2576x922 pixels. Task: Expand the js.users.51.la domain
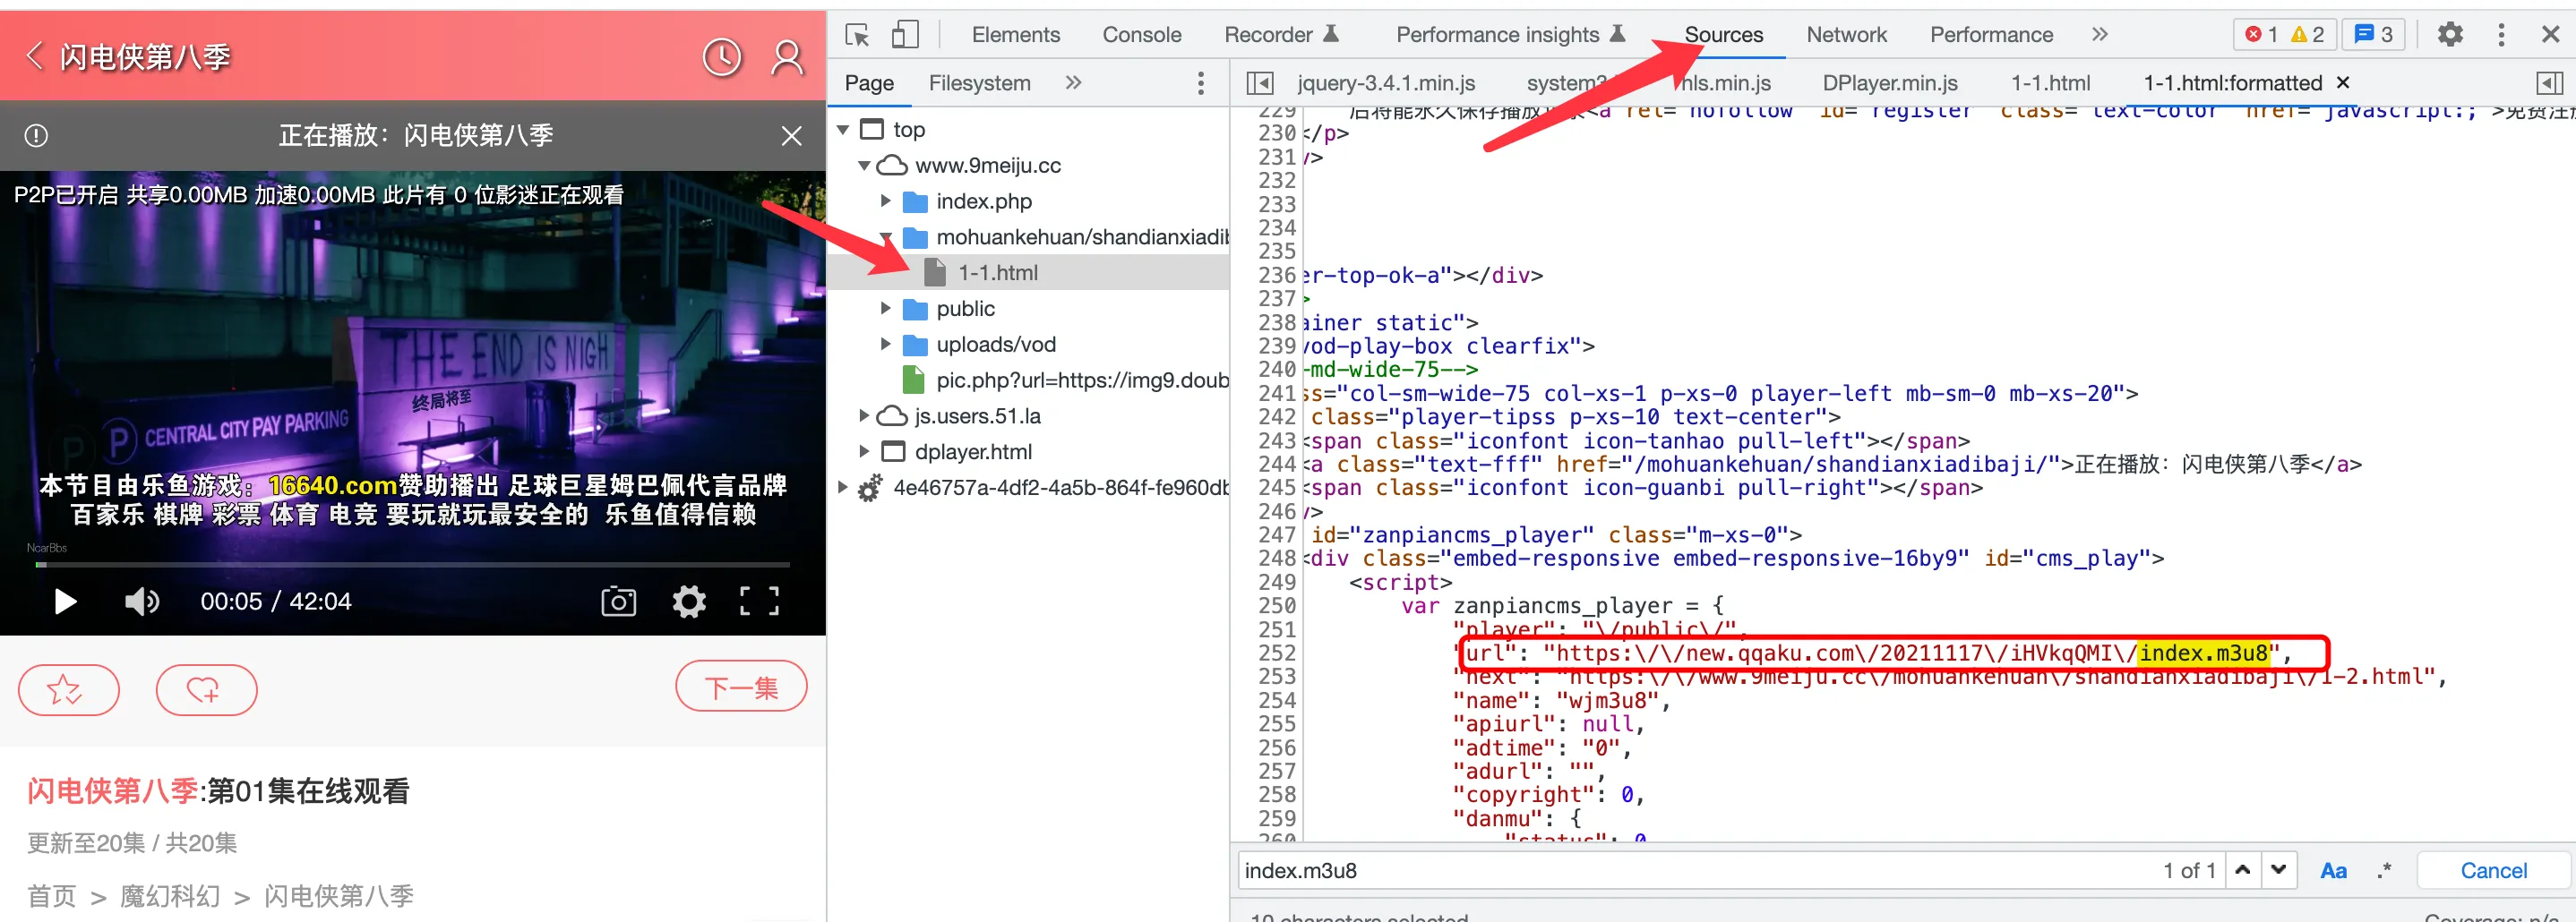click(x=864, y=415)
